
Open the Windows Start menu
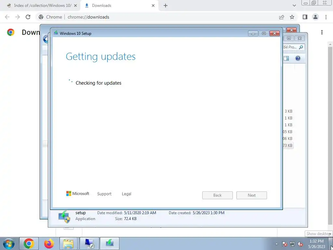9,243
